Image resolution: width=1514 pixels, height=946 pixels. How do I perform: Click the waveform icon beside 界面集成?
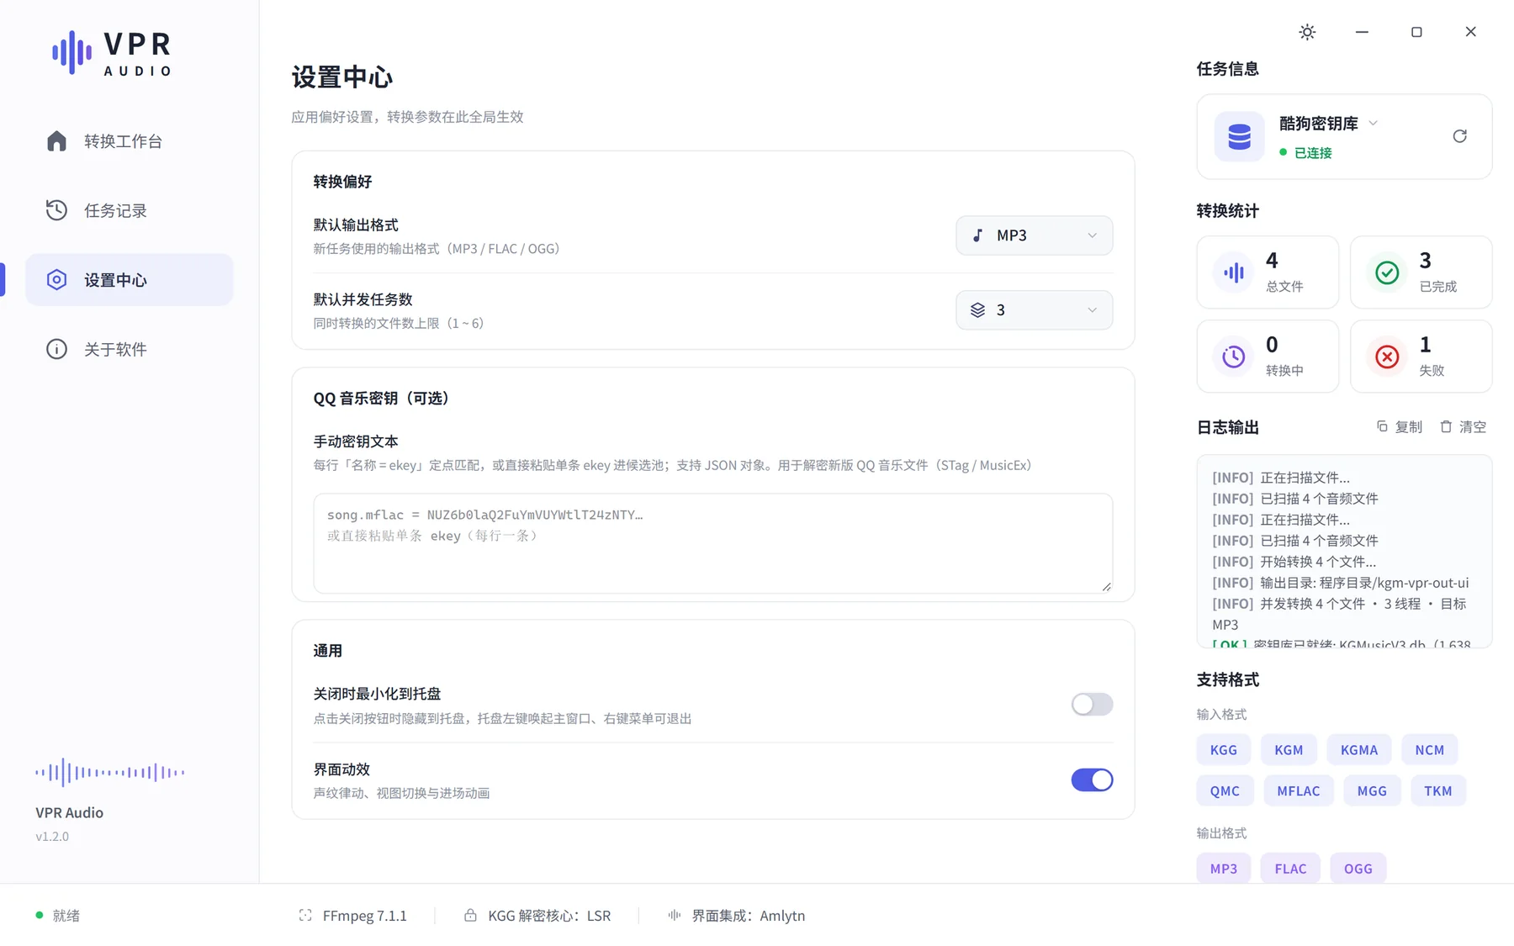pyautogui.click(x=675, y=915)
